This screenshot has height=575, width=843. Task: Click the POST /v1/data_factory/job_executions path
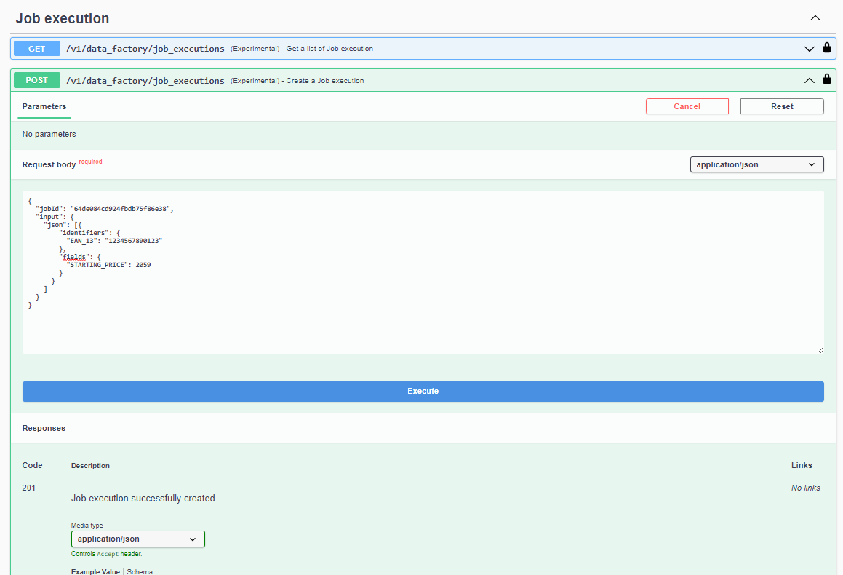point(145,80)
